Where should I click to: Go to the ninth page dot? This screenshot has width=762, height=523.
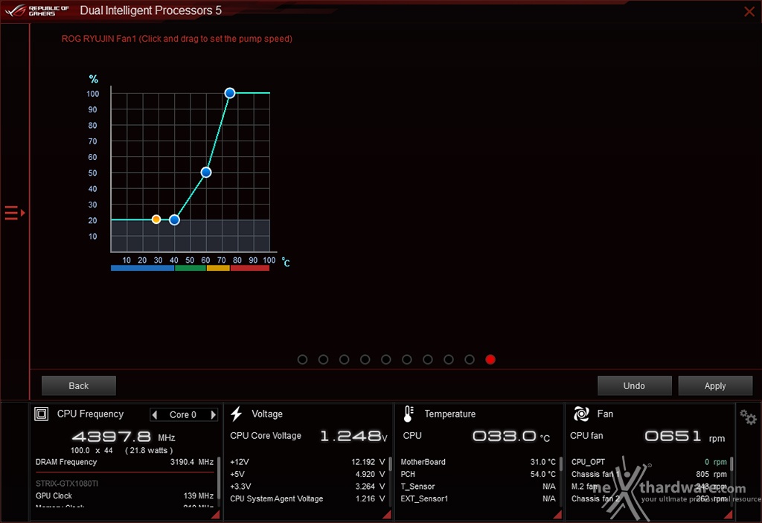[470, 359]
